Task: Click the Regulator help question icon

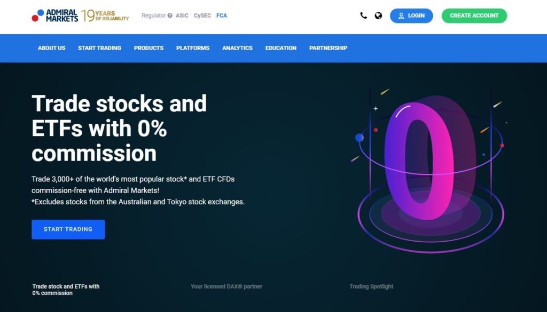Action: click(x=170, y=15)
